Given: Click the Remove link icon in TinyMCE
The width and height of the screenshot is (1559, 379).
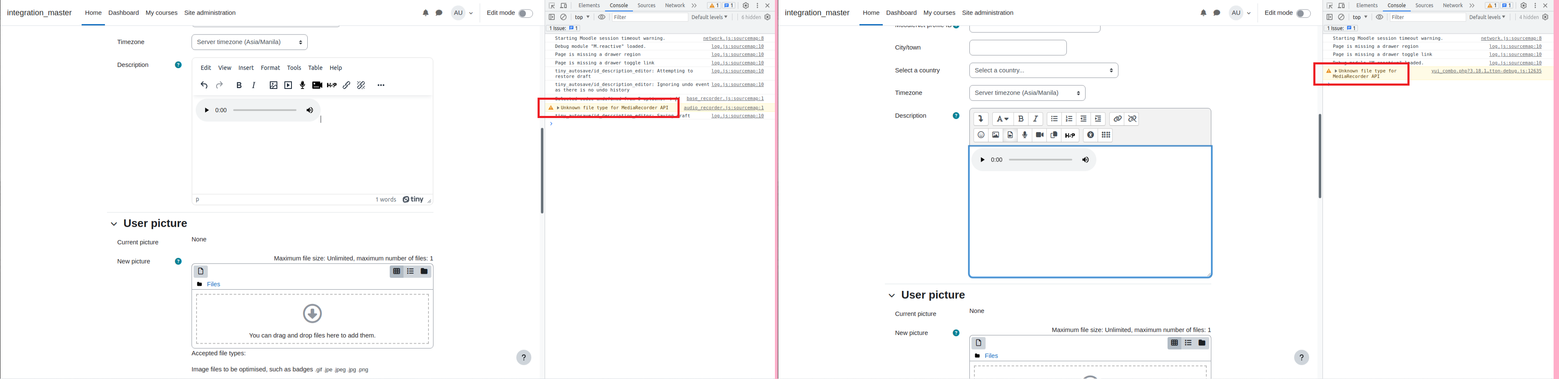Looking at the screenshot, I should pyautogui.click(x=361, y=85).
